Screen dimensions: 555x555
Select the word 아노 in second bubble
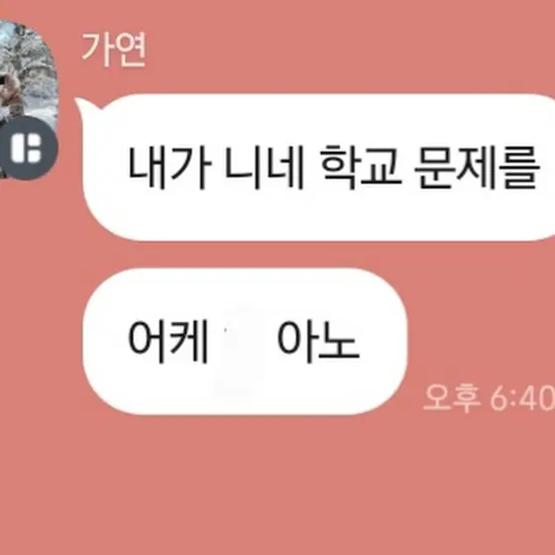[318, 342]
